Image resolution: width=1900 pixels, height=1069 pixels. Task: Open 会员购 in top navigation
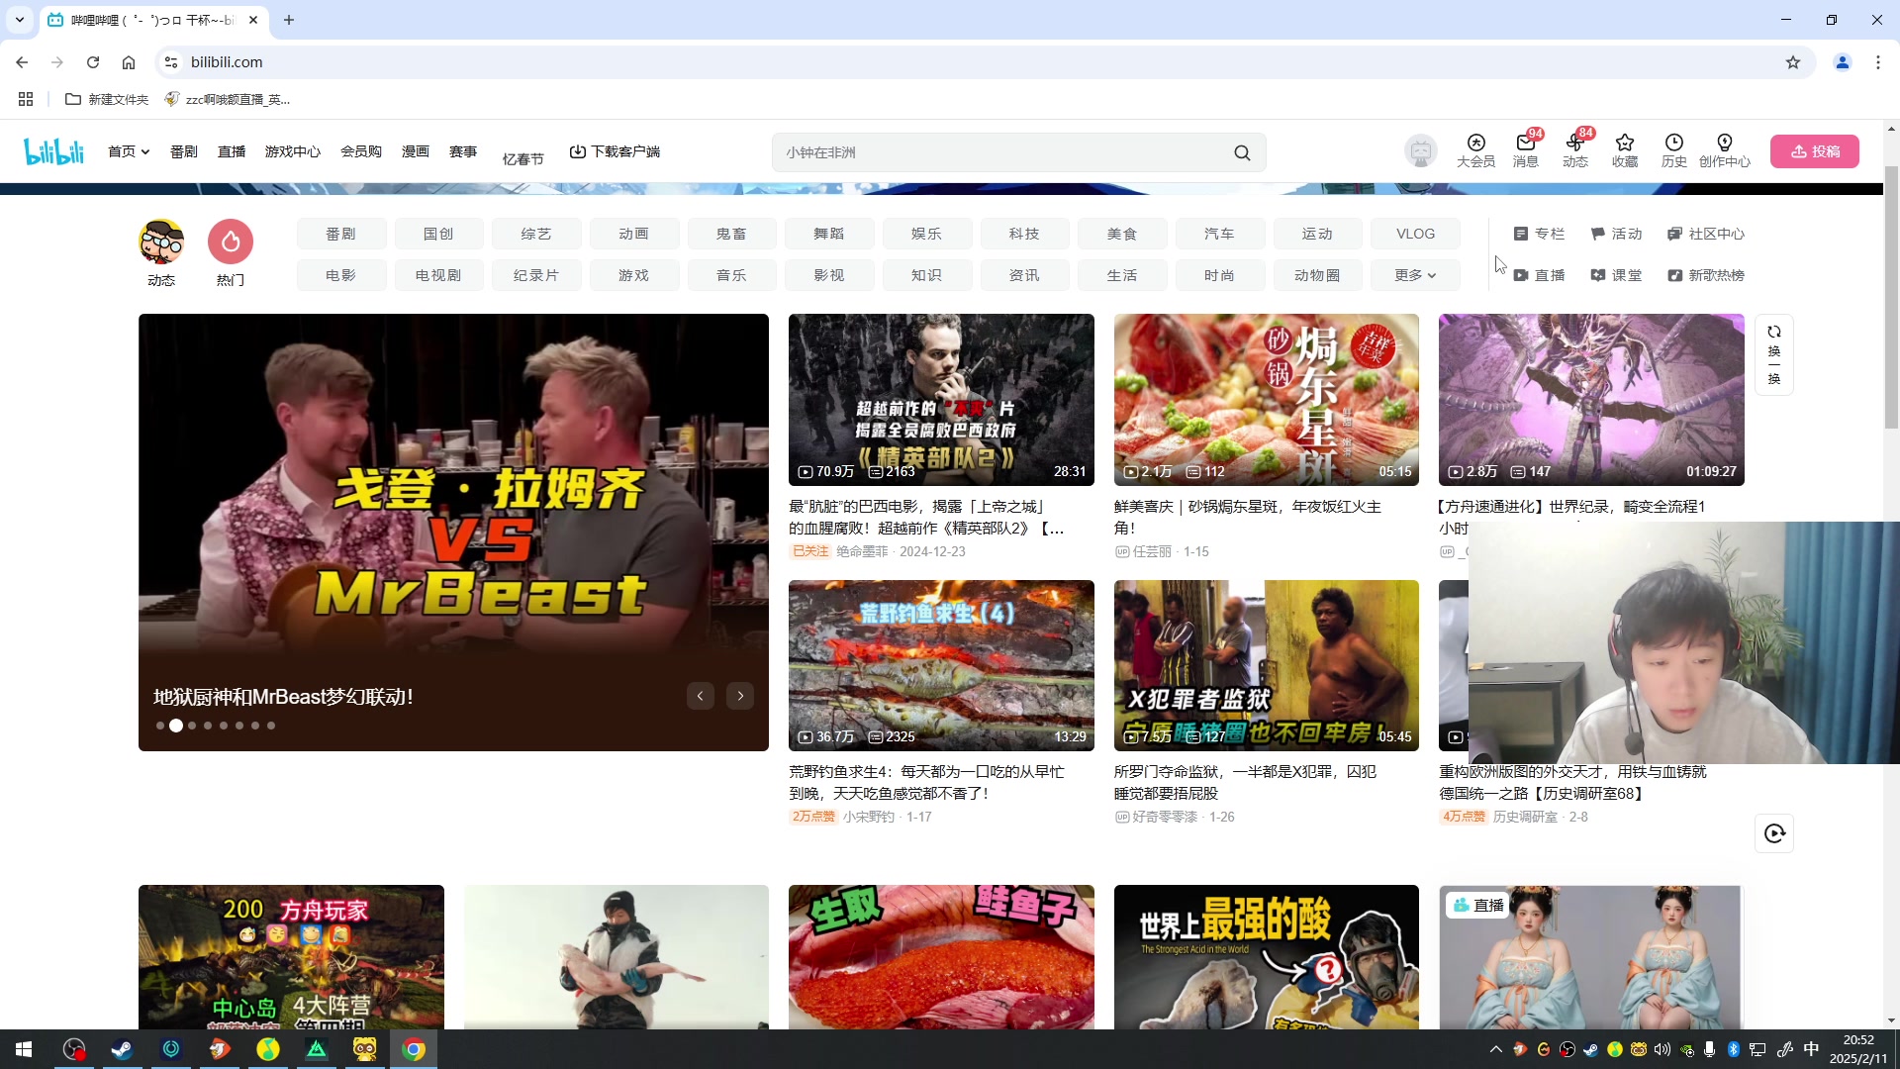pyautogui.click(x=361, y=151)
